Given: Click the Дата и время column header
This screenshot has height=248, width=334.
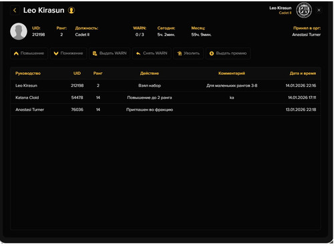Looking at the screenshot, I should click(303, 74).
